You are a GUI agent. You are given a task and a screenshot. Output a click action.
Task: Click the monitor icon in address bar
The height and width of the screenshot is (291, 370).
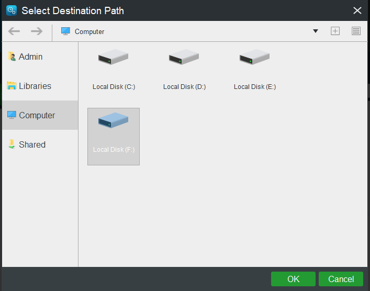click(65, 31)
